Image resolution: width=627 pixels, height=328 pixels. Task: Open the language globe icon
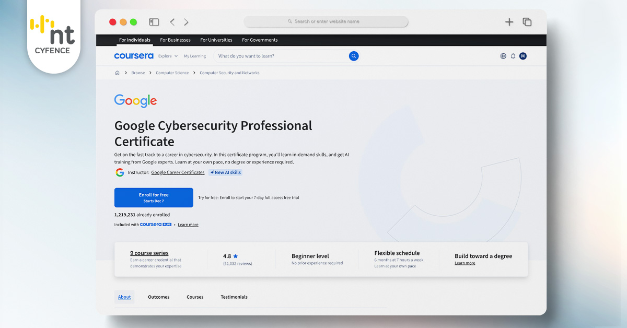503,56
